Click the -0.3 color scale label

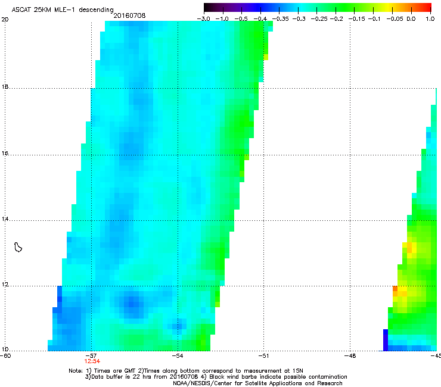(x=299, y=19)
